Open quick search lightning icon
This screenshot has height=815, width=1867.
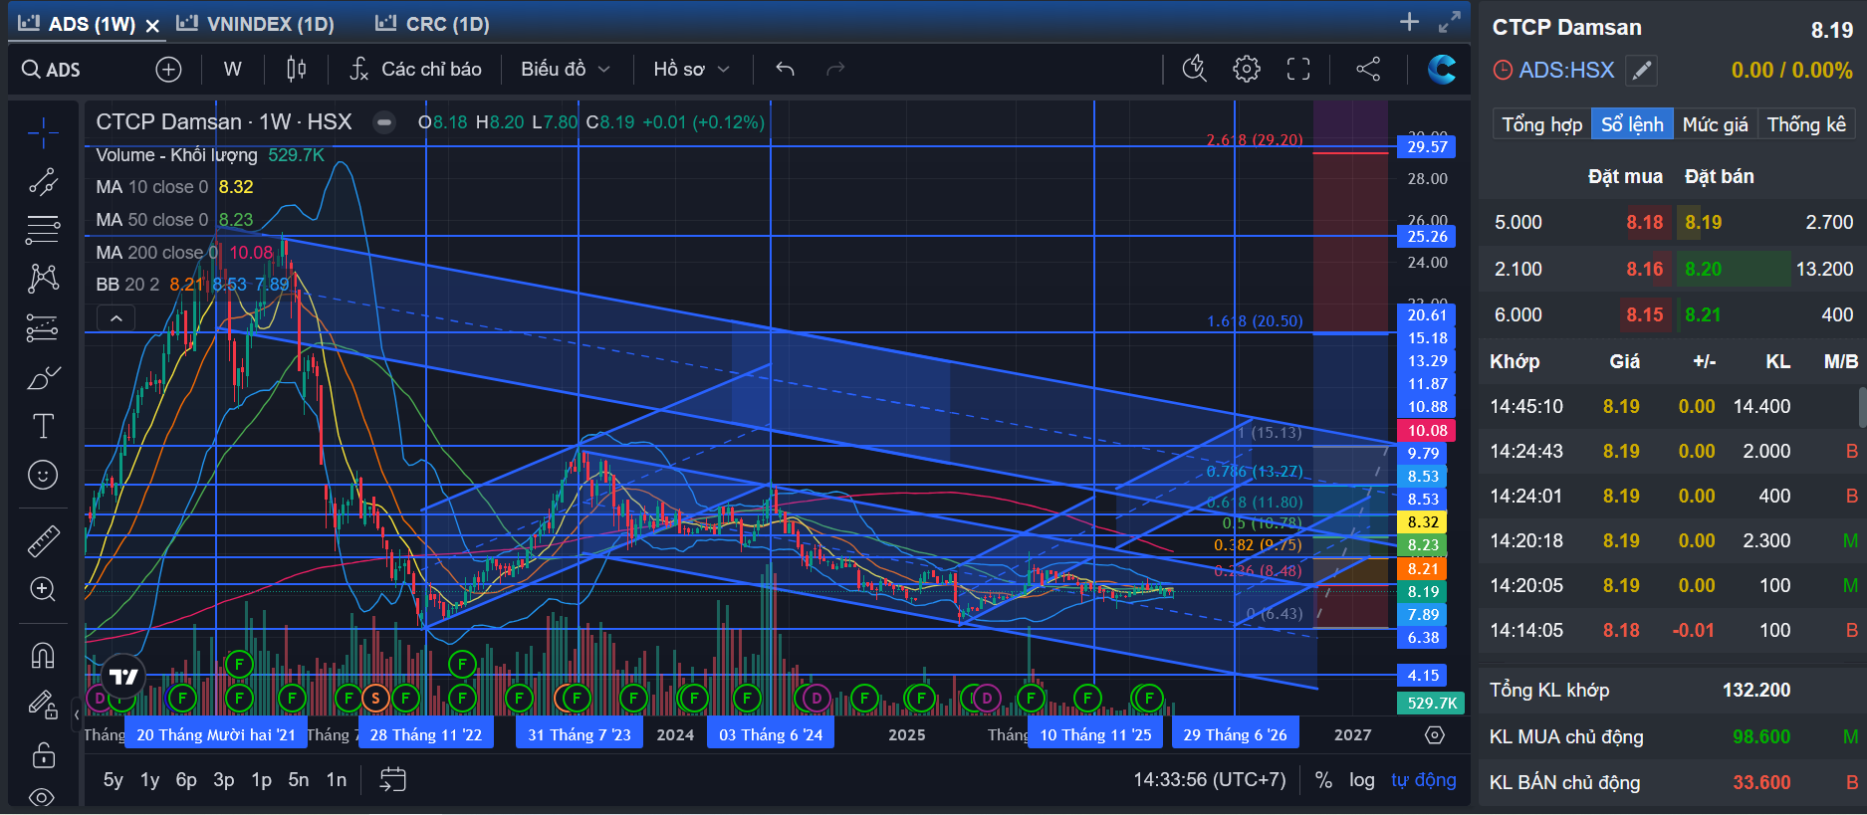tap(1194, 69)
